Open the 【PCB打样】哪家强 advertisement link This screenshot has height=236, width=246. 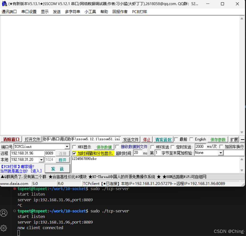[21, 169]
